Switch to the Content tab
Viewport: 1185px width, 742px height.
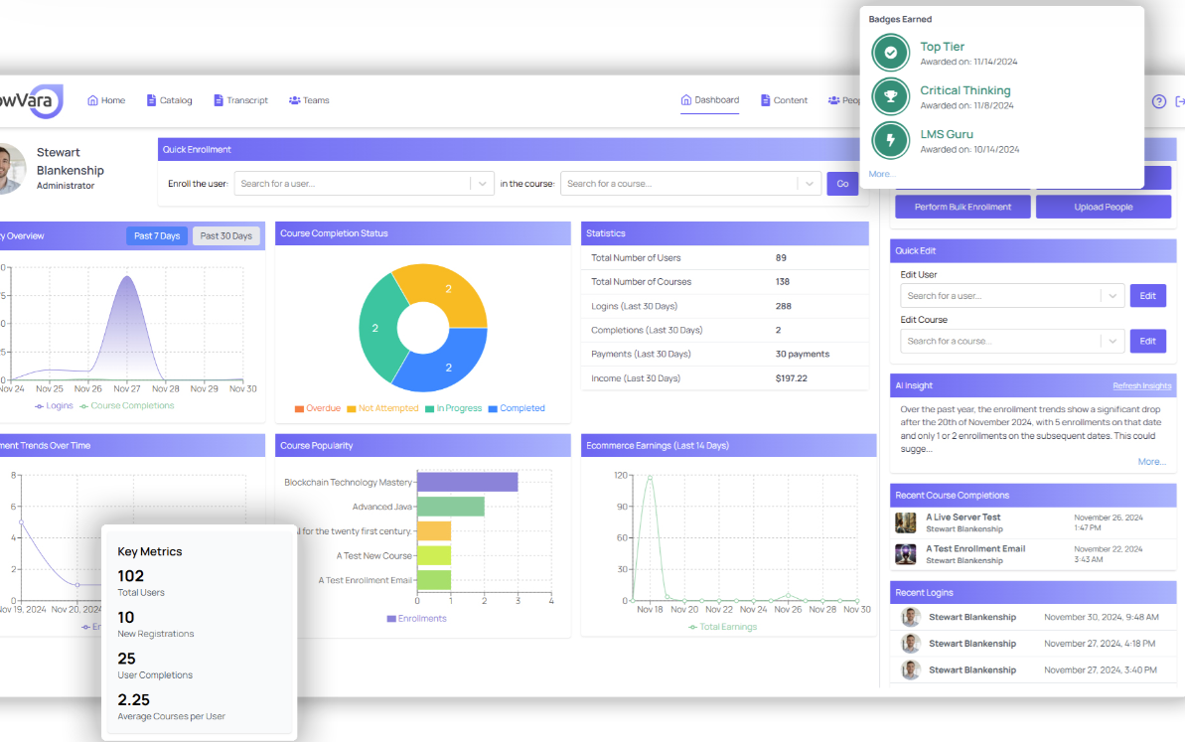click(x=784, y=99)
